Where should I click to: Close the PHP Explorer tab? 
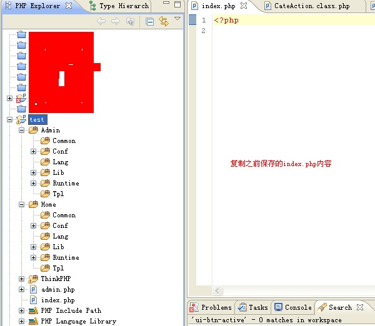click(x=69, y=6)
